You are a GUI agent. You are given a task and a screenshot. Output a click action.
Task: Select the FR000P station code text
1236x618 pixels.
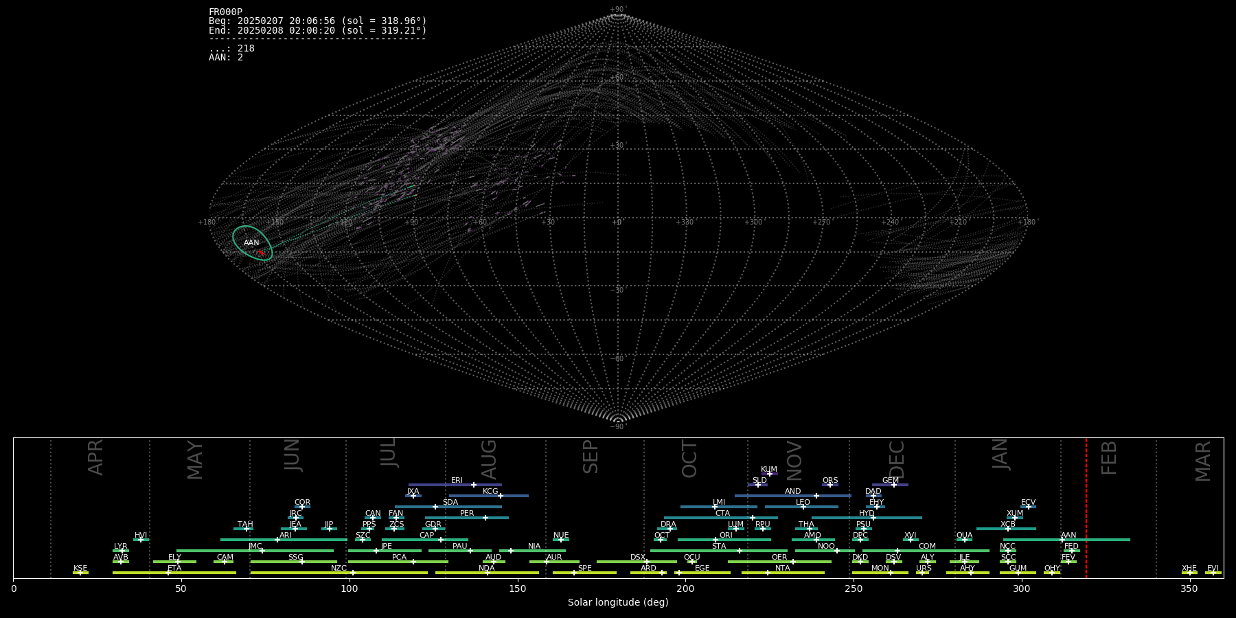point(225,12)
